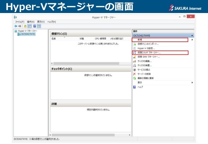Click the red X remove server icon

(135, 74)
